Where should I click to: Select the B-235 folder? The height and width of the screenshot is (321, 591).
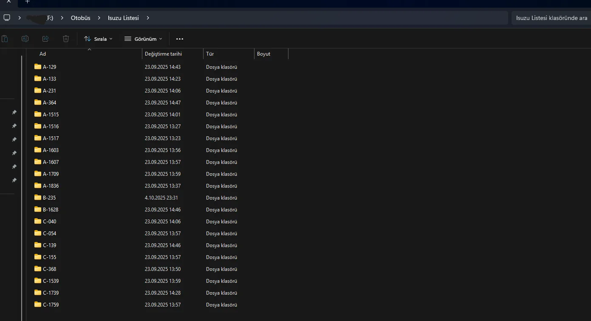[x=49, y=197]
